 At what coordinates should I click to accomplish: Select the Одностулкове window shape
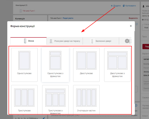24,65
